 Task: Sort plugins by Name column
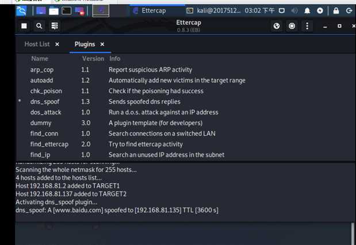point(40,59)
